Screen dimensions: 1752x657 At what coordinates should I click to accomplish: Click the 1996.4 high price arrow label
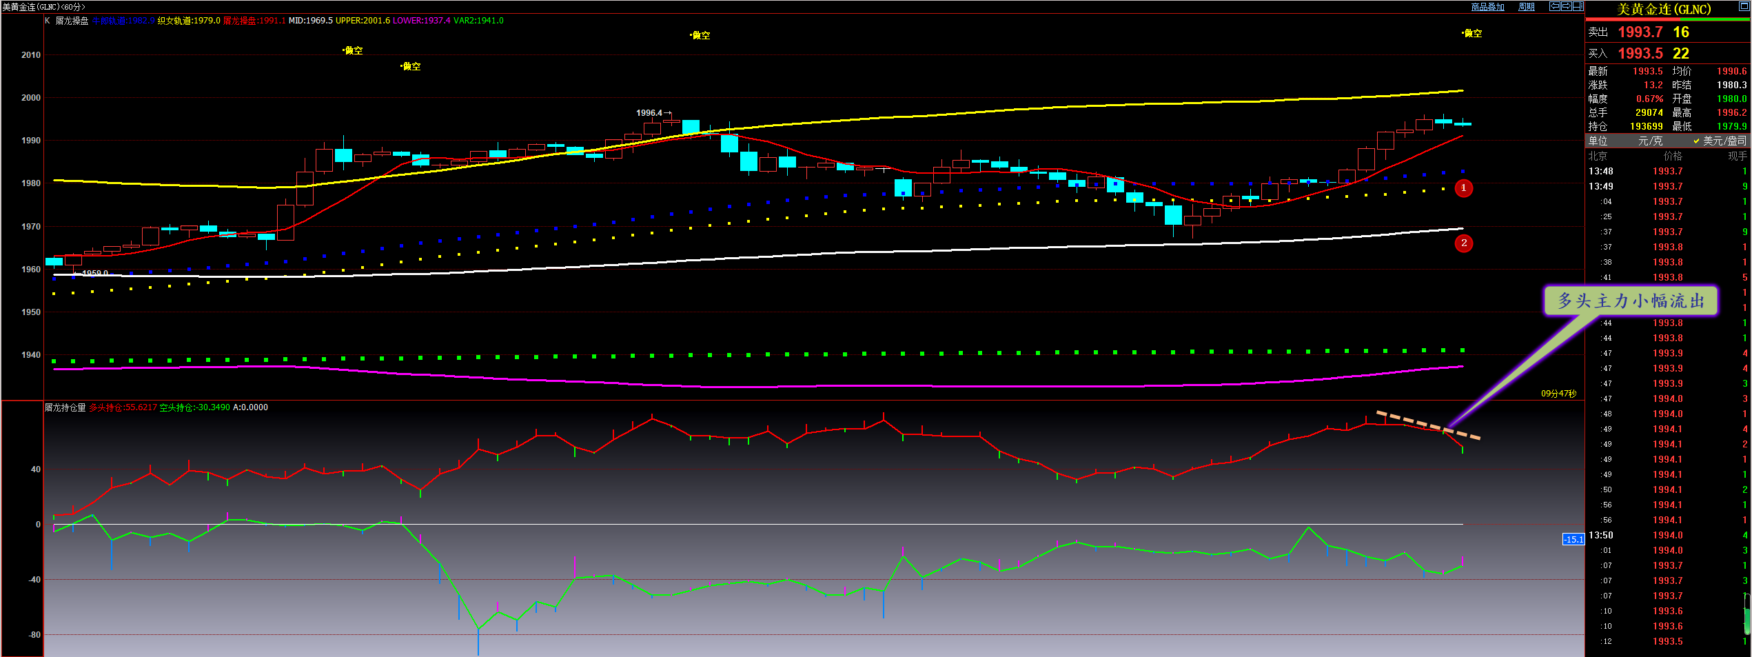(652, 112)
